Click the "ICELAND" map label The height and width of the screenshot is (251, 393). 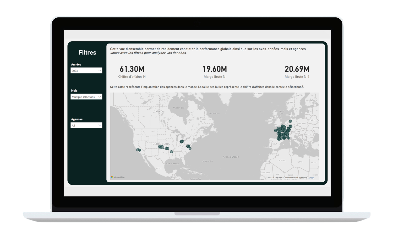click(258, 93)
